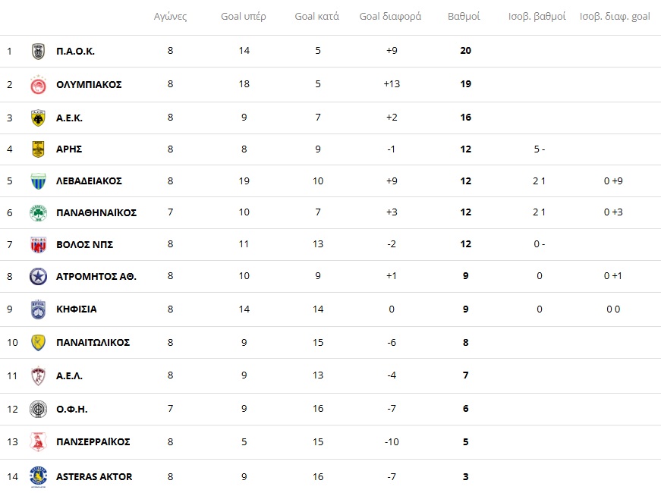Click the Αγώνες column header
Viewport: 661px width, 493px height.
pos(170,17)
